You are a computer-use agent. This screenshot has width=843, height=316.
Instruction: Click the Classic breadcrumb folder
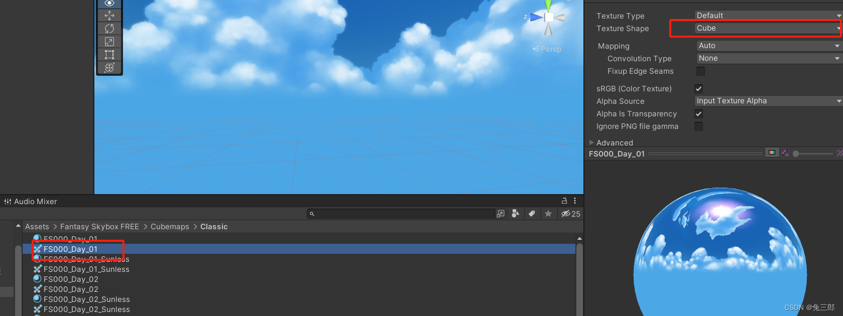coord(214,227)
